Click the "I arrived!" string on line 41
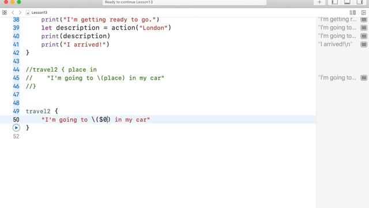The image size is (369, 208). click(x=84, y=44)
